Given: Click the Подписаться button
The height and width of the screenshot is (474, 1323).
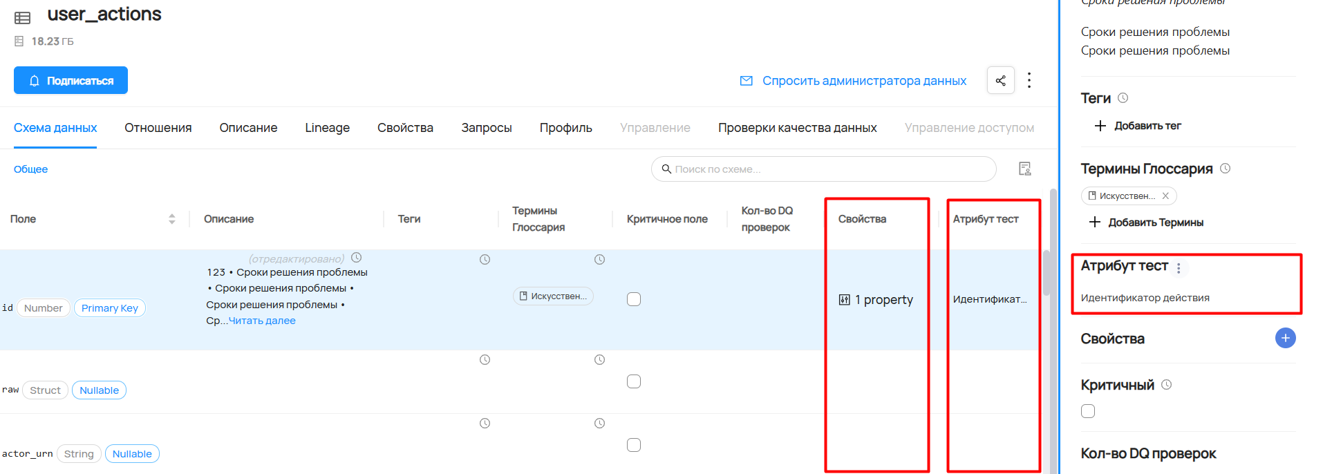Looking at the screenshot, I should [71, 80].
